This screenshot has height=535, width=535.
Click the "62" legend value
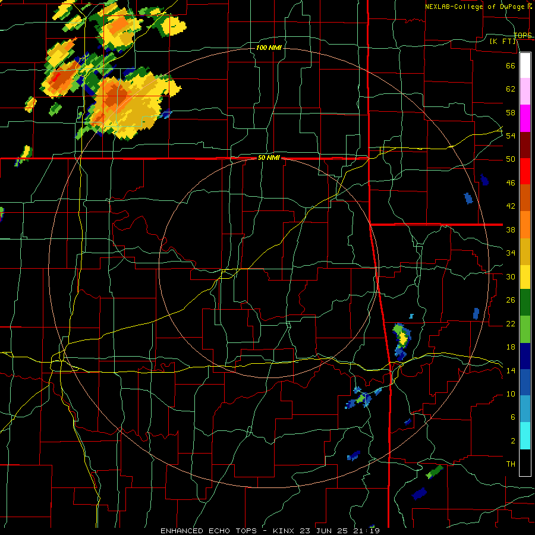tap(511, 89)
